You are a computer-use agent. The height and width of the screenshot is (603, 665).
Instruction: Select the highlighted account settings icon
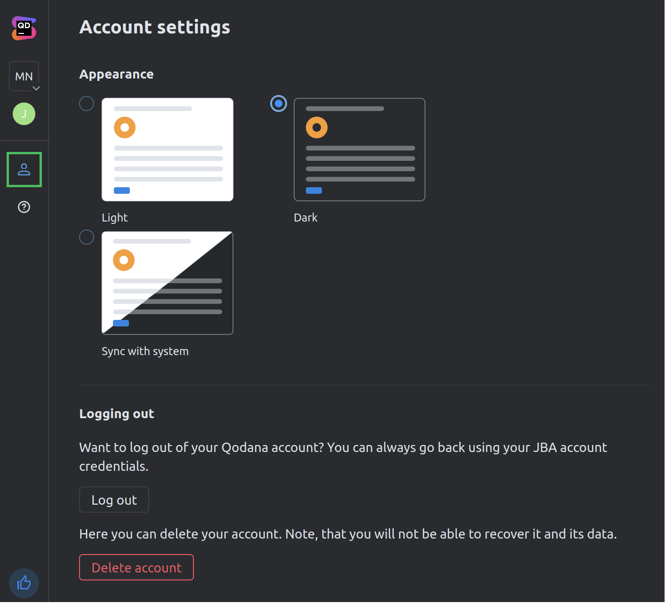24,170
